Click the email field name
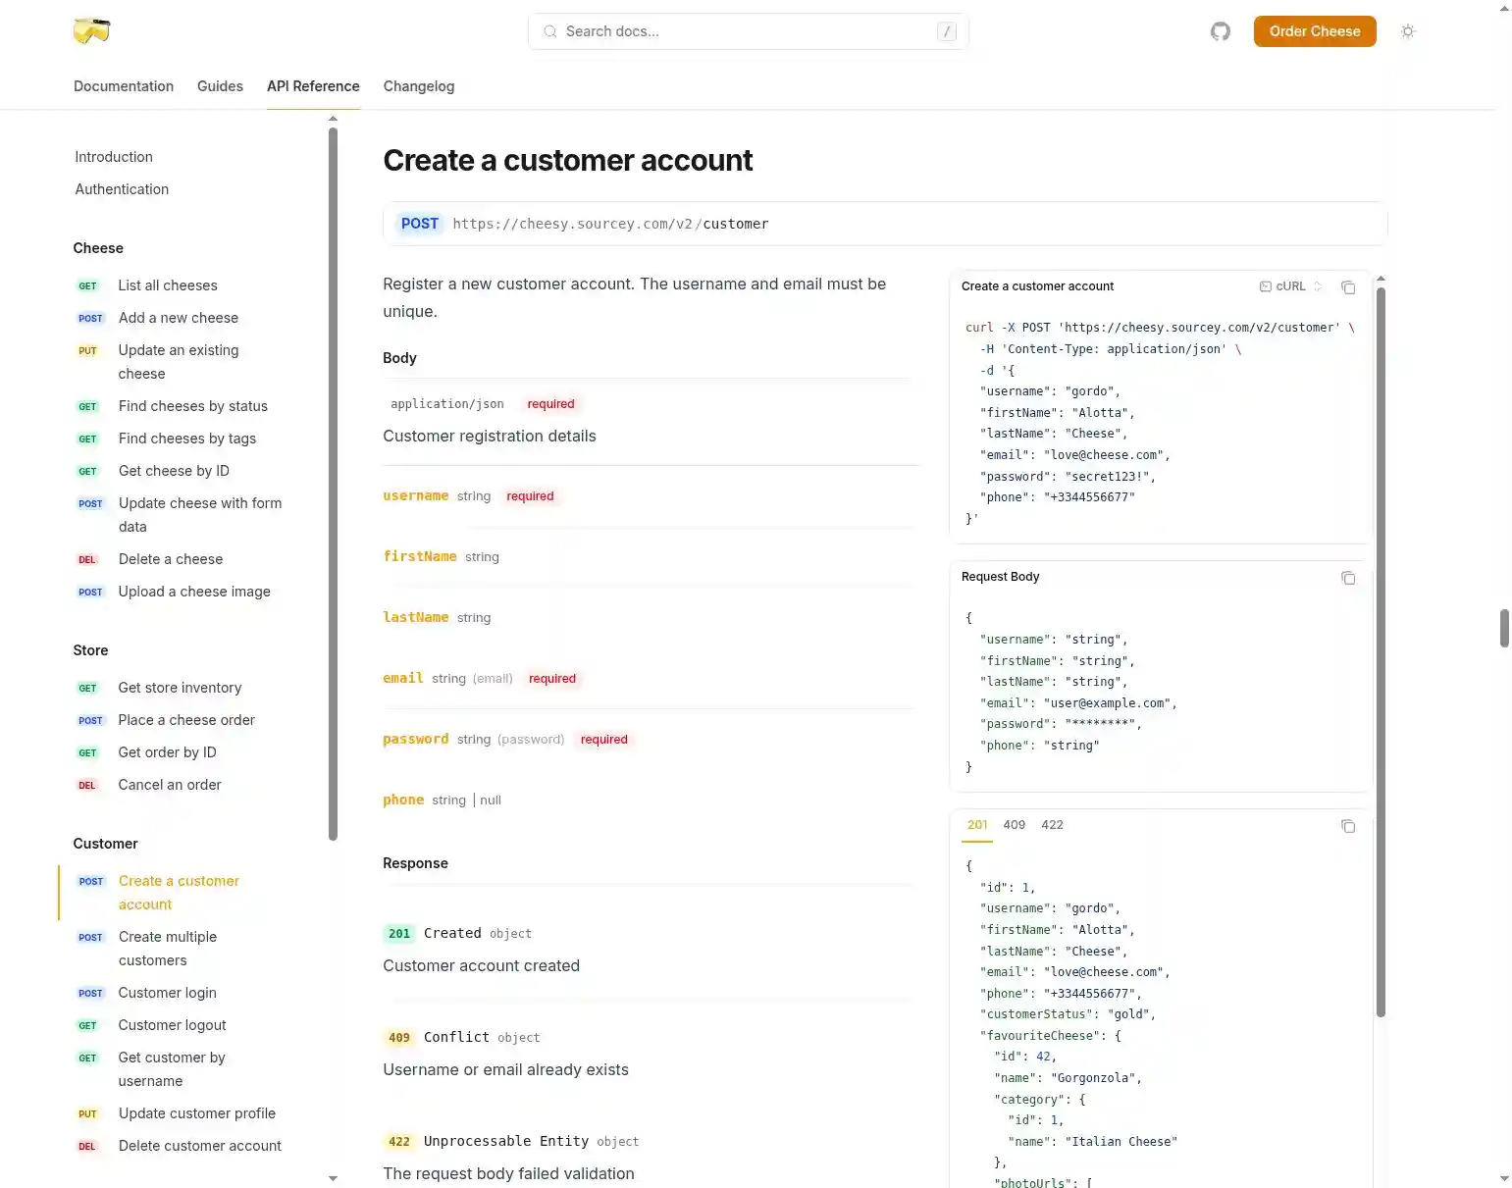1512x1188 pixels. (403, 679)
